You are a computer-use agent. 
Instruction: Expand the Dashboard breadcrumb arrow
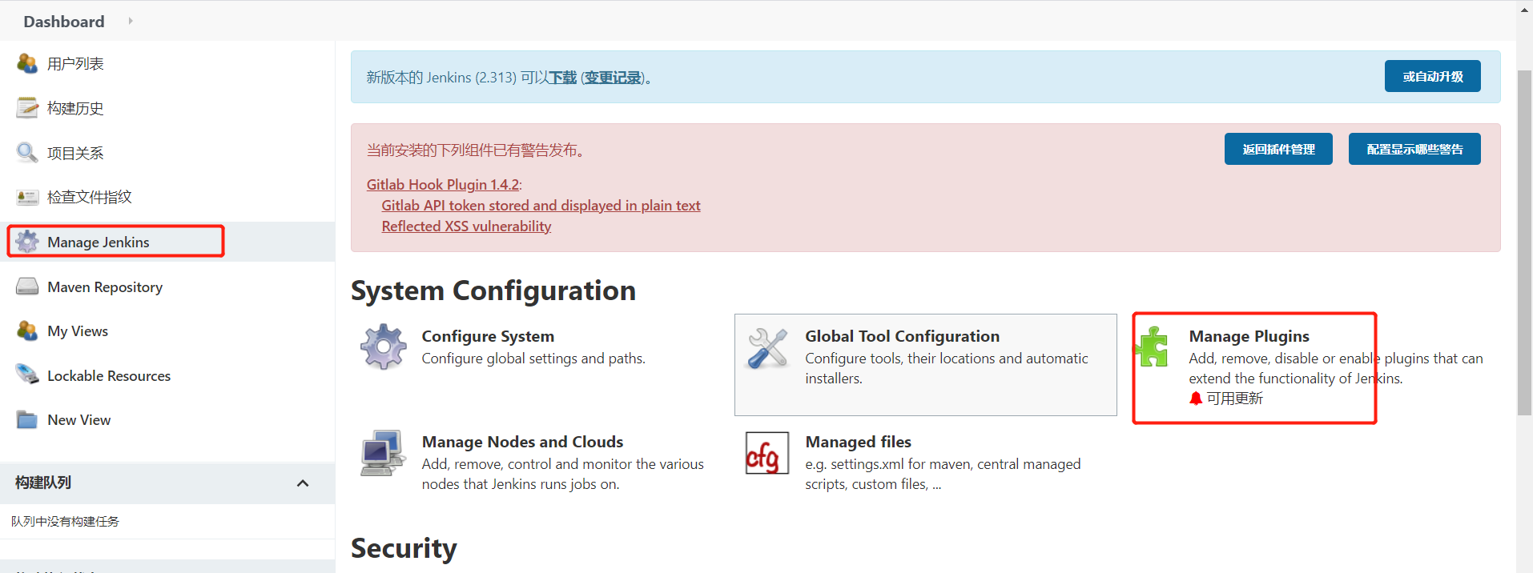pyautogui.click(x=131, y=21)
